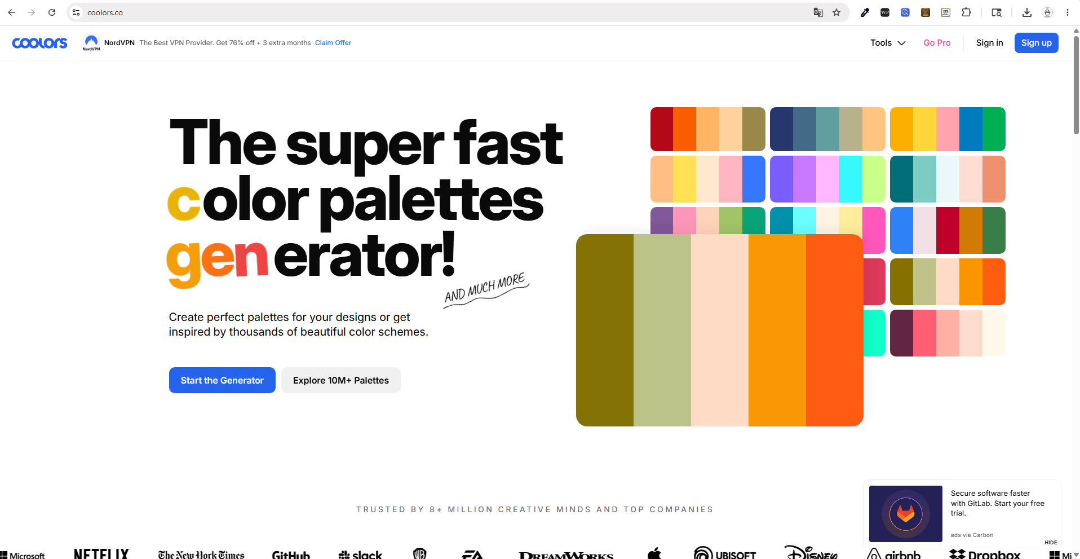Click the Sign up button

(x=1036, y=43)
